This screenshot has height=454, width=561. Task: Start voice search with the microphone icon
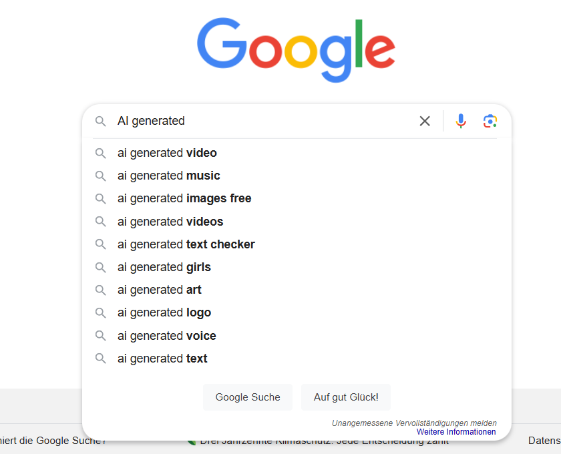tap(461, 121)
